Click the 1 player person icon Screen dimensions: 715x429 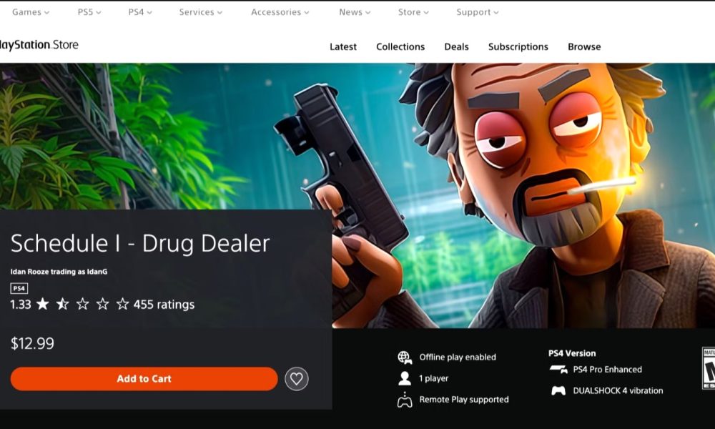(x=405, y=378)
